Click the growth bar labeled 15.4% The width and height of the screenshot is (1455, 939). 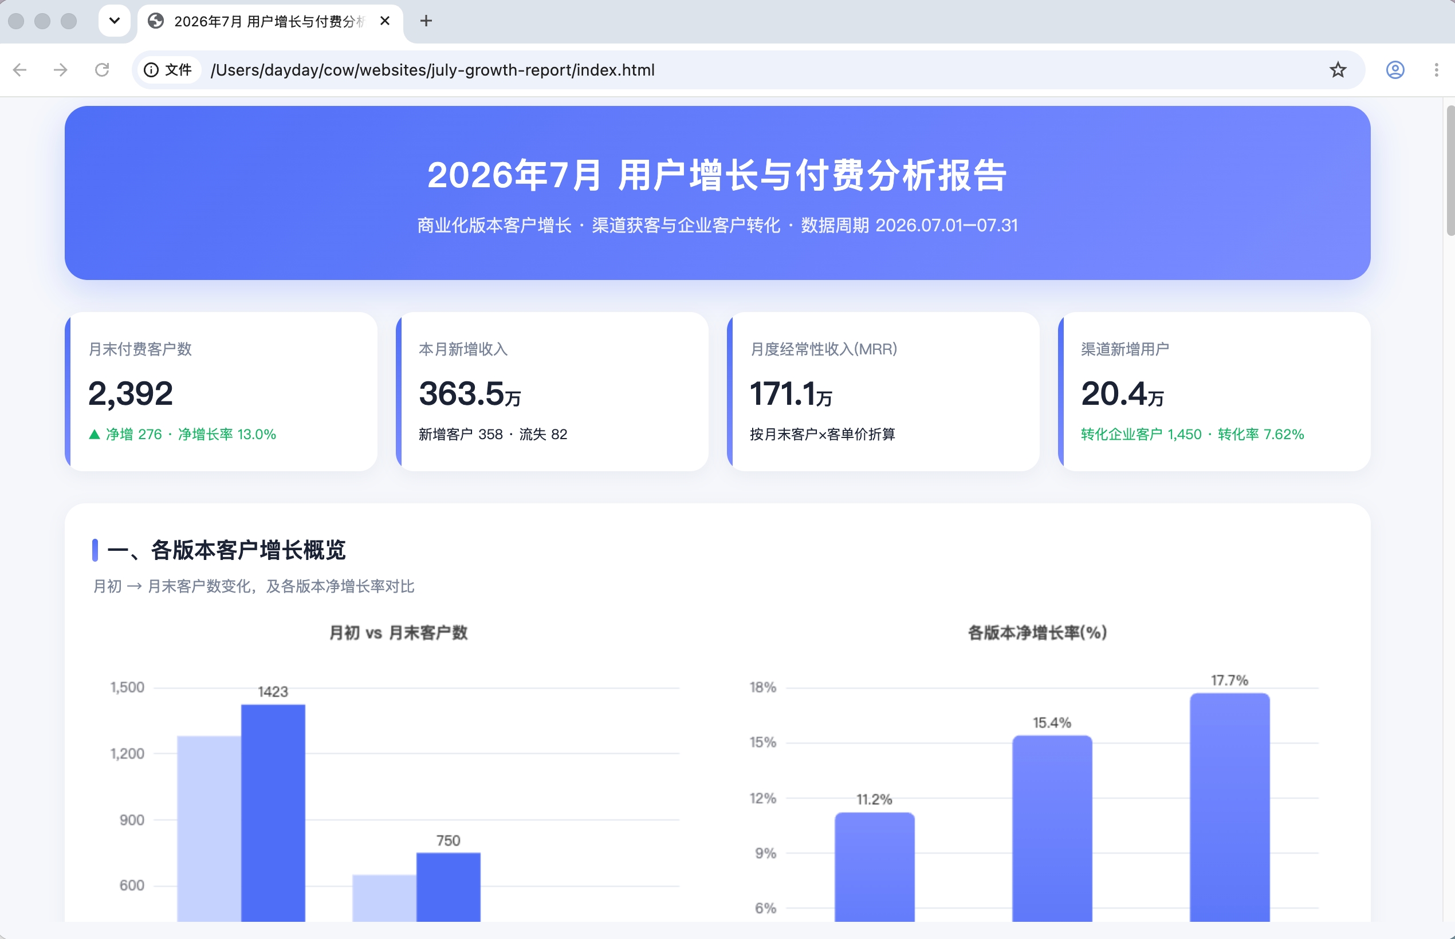coord(1052,828)
